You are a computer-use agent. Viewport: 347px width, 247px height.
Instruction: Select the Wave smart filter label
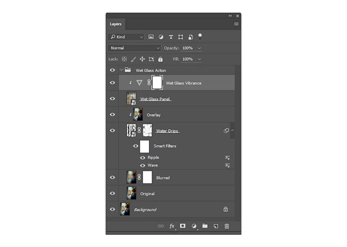click(153, 165)
